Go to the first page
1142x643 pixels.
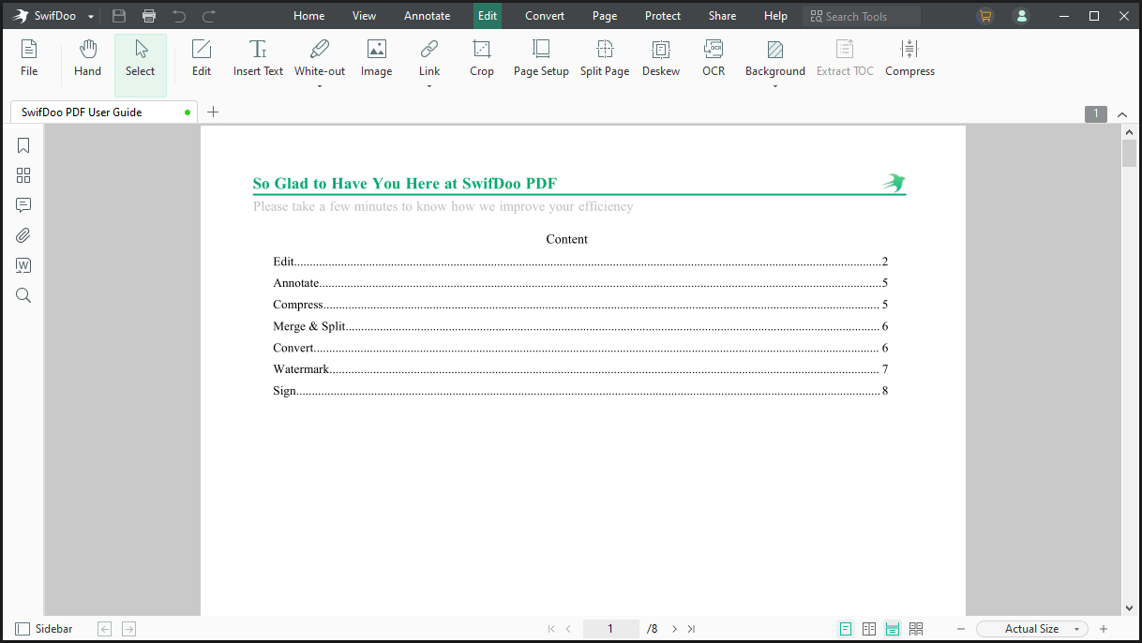point(551,629)
